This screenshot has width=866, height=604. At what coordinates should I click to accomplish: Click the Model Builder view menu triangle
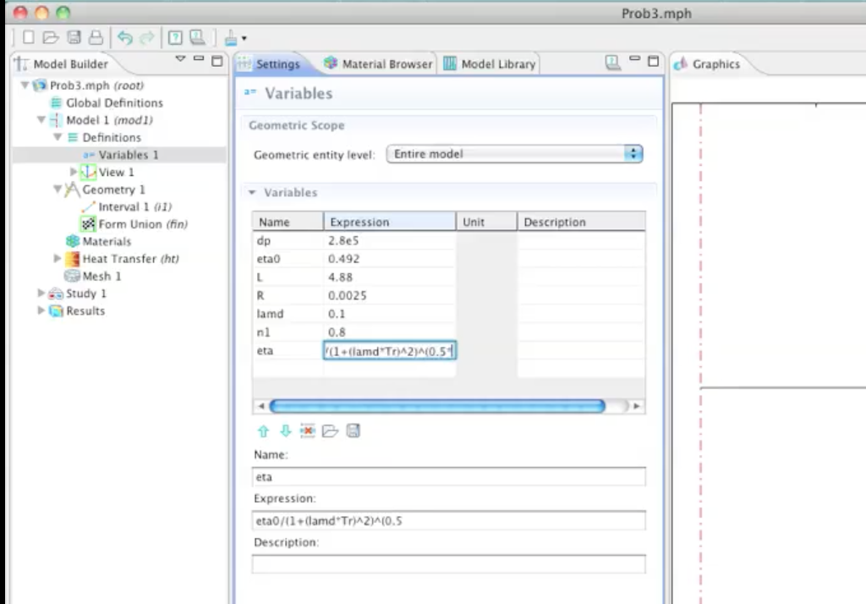(180, 58)
